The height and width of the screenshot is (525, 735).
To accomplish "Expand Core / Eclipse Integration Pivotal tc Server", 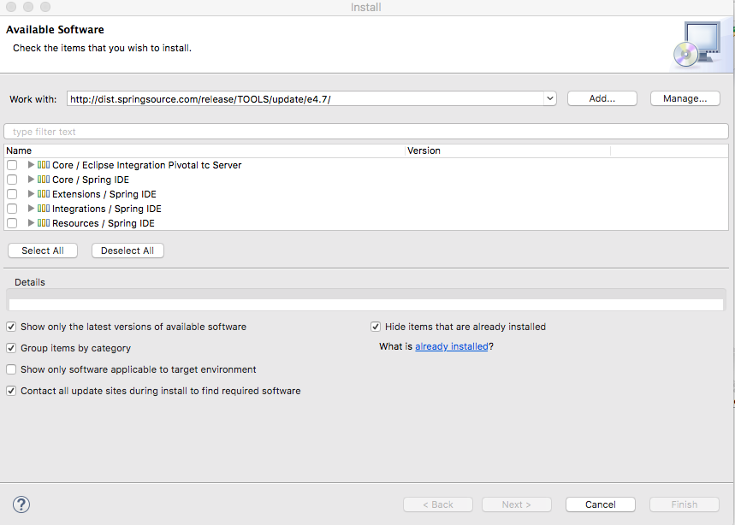I will point(31,165).
